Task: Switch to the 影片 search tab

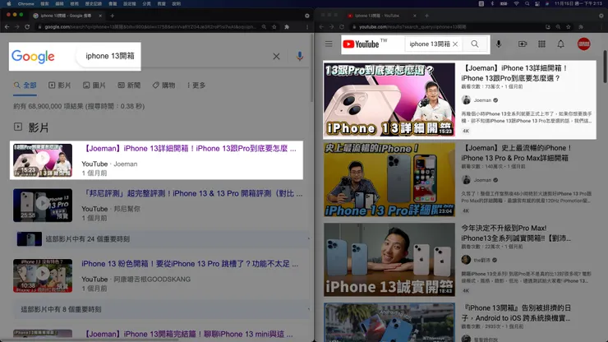Action: 59,85
